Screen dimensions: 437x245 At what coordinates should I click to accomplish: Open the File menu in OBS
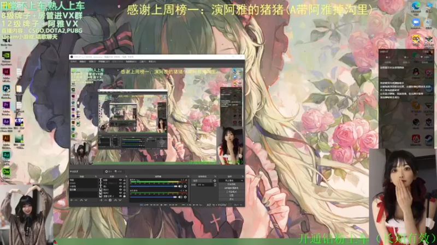click(x=73, y=62)
